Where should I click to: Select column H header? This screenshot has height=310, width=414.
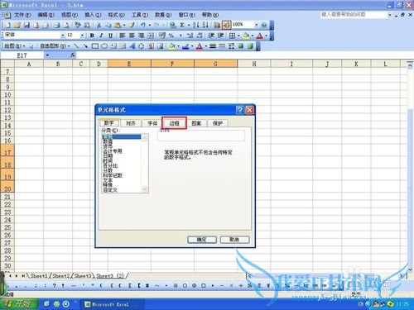254,64
